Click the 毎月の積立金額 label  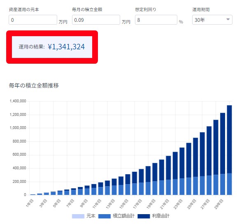point(87,9)
